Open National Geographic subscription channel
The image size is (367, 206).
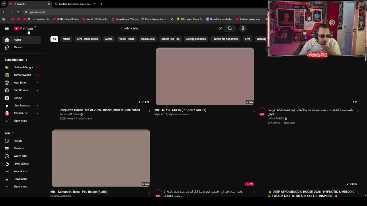click(x=22, y=67)
